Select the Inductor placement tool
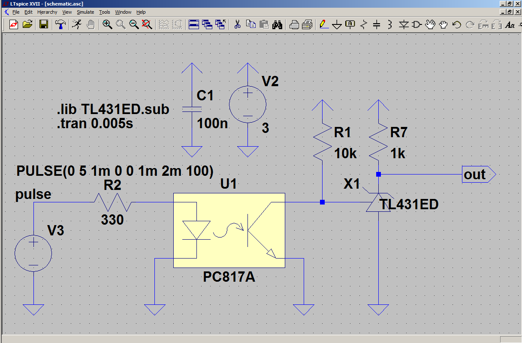 point(389,25)
